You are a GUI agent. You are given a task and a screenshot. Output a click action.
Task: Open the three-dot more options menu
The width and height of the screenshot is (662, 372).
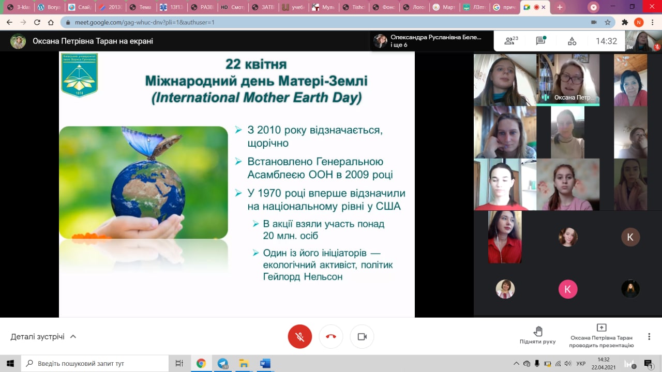(x=649, y=336)
